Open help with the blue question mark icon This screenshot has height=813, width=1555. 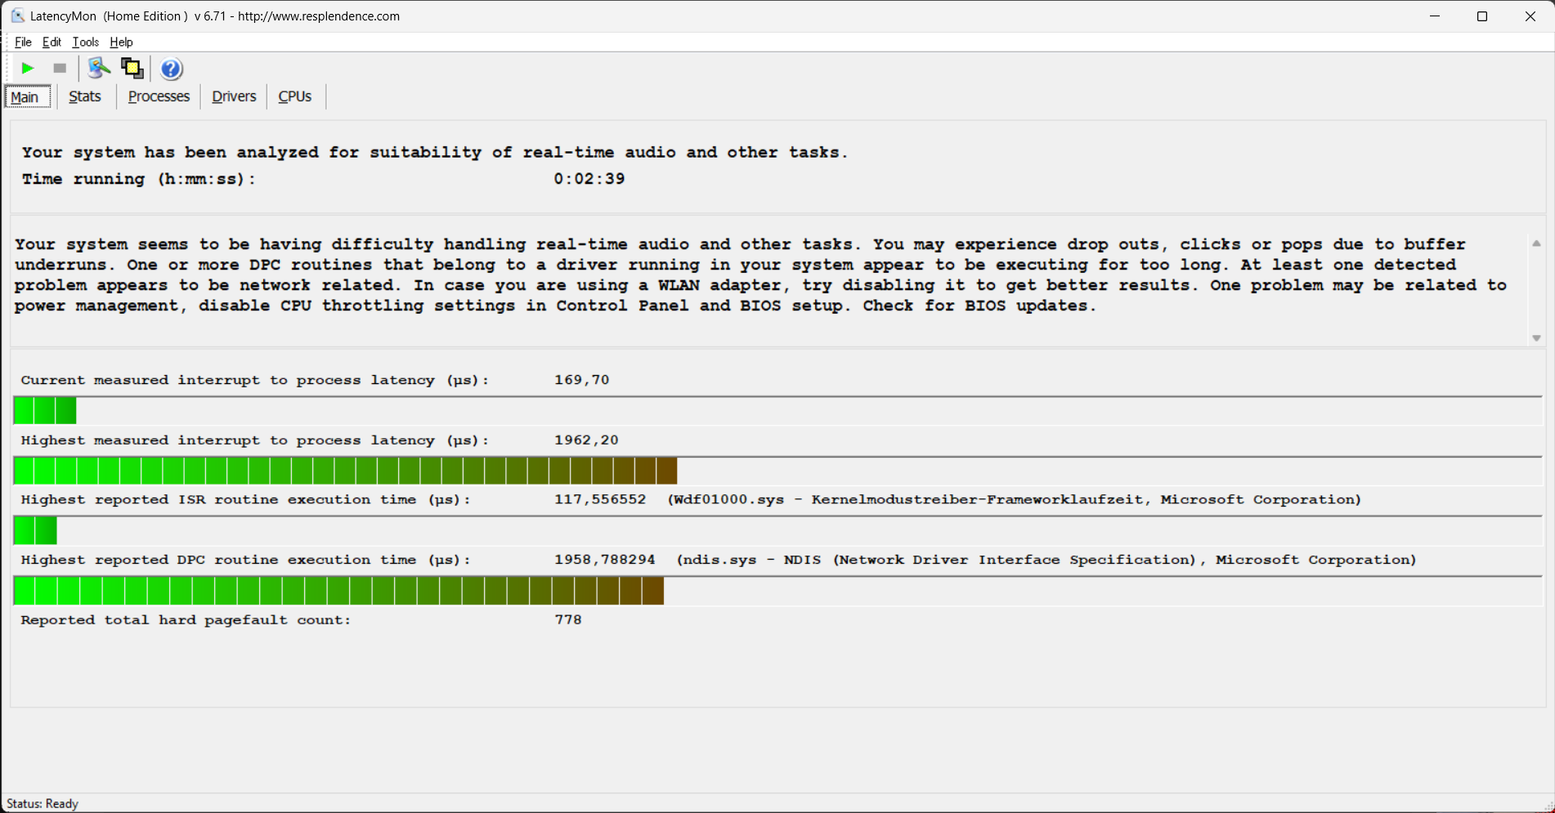171,69
